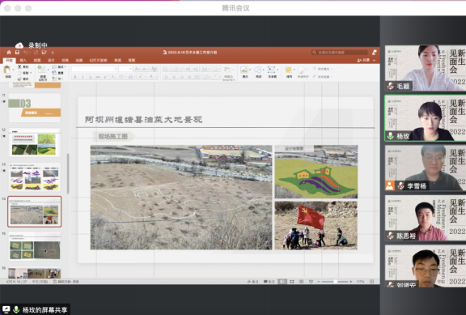Toggle Italic formatting
This screenshot has width=466, height=315.
click(83, 77)
